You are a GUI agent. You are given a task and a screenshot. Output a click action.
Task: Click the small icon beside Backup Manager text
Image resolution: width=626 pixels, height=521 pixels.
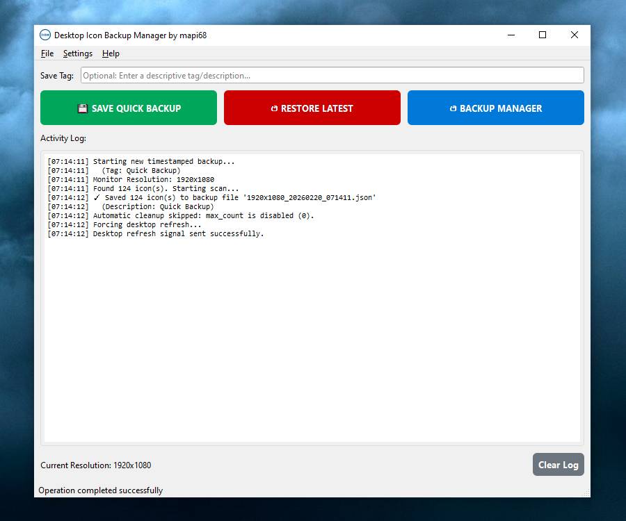[454, 108]
